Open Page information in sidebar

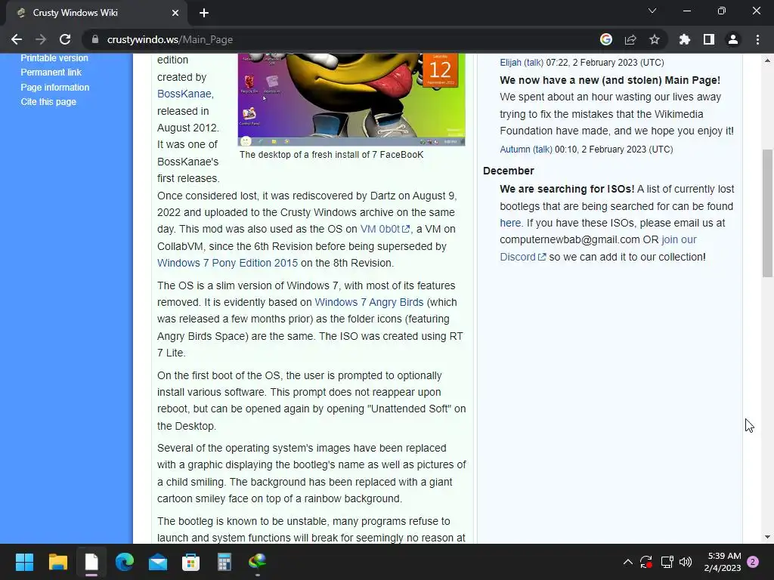click(x=54, y=88)
